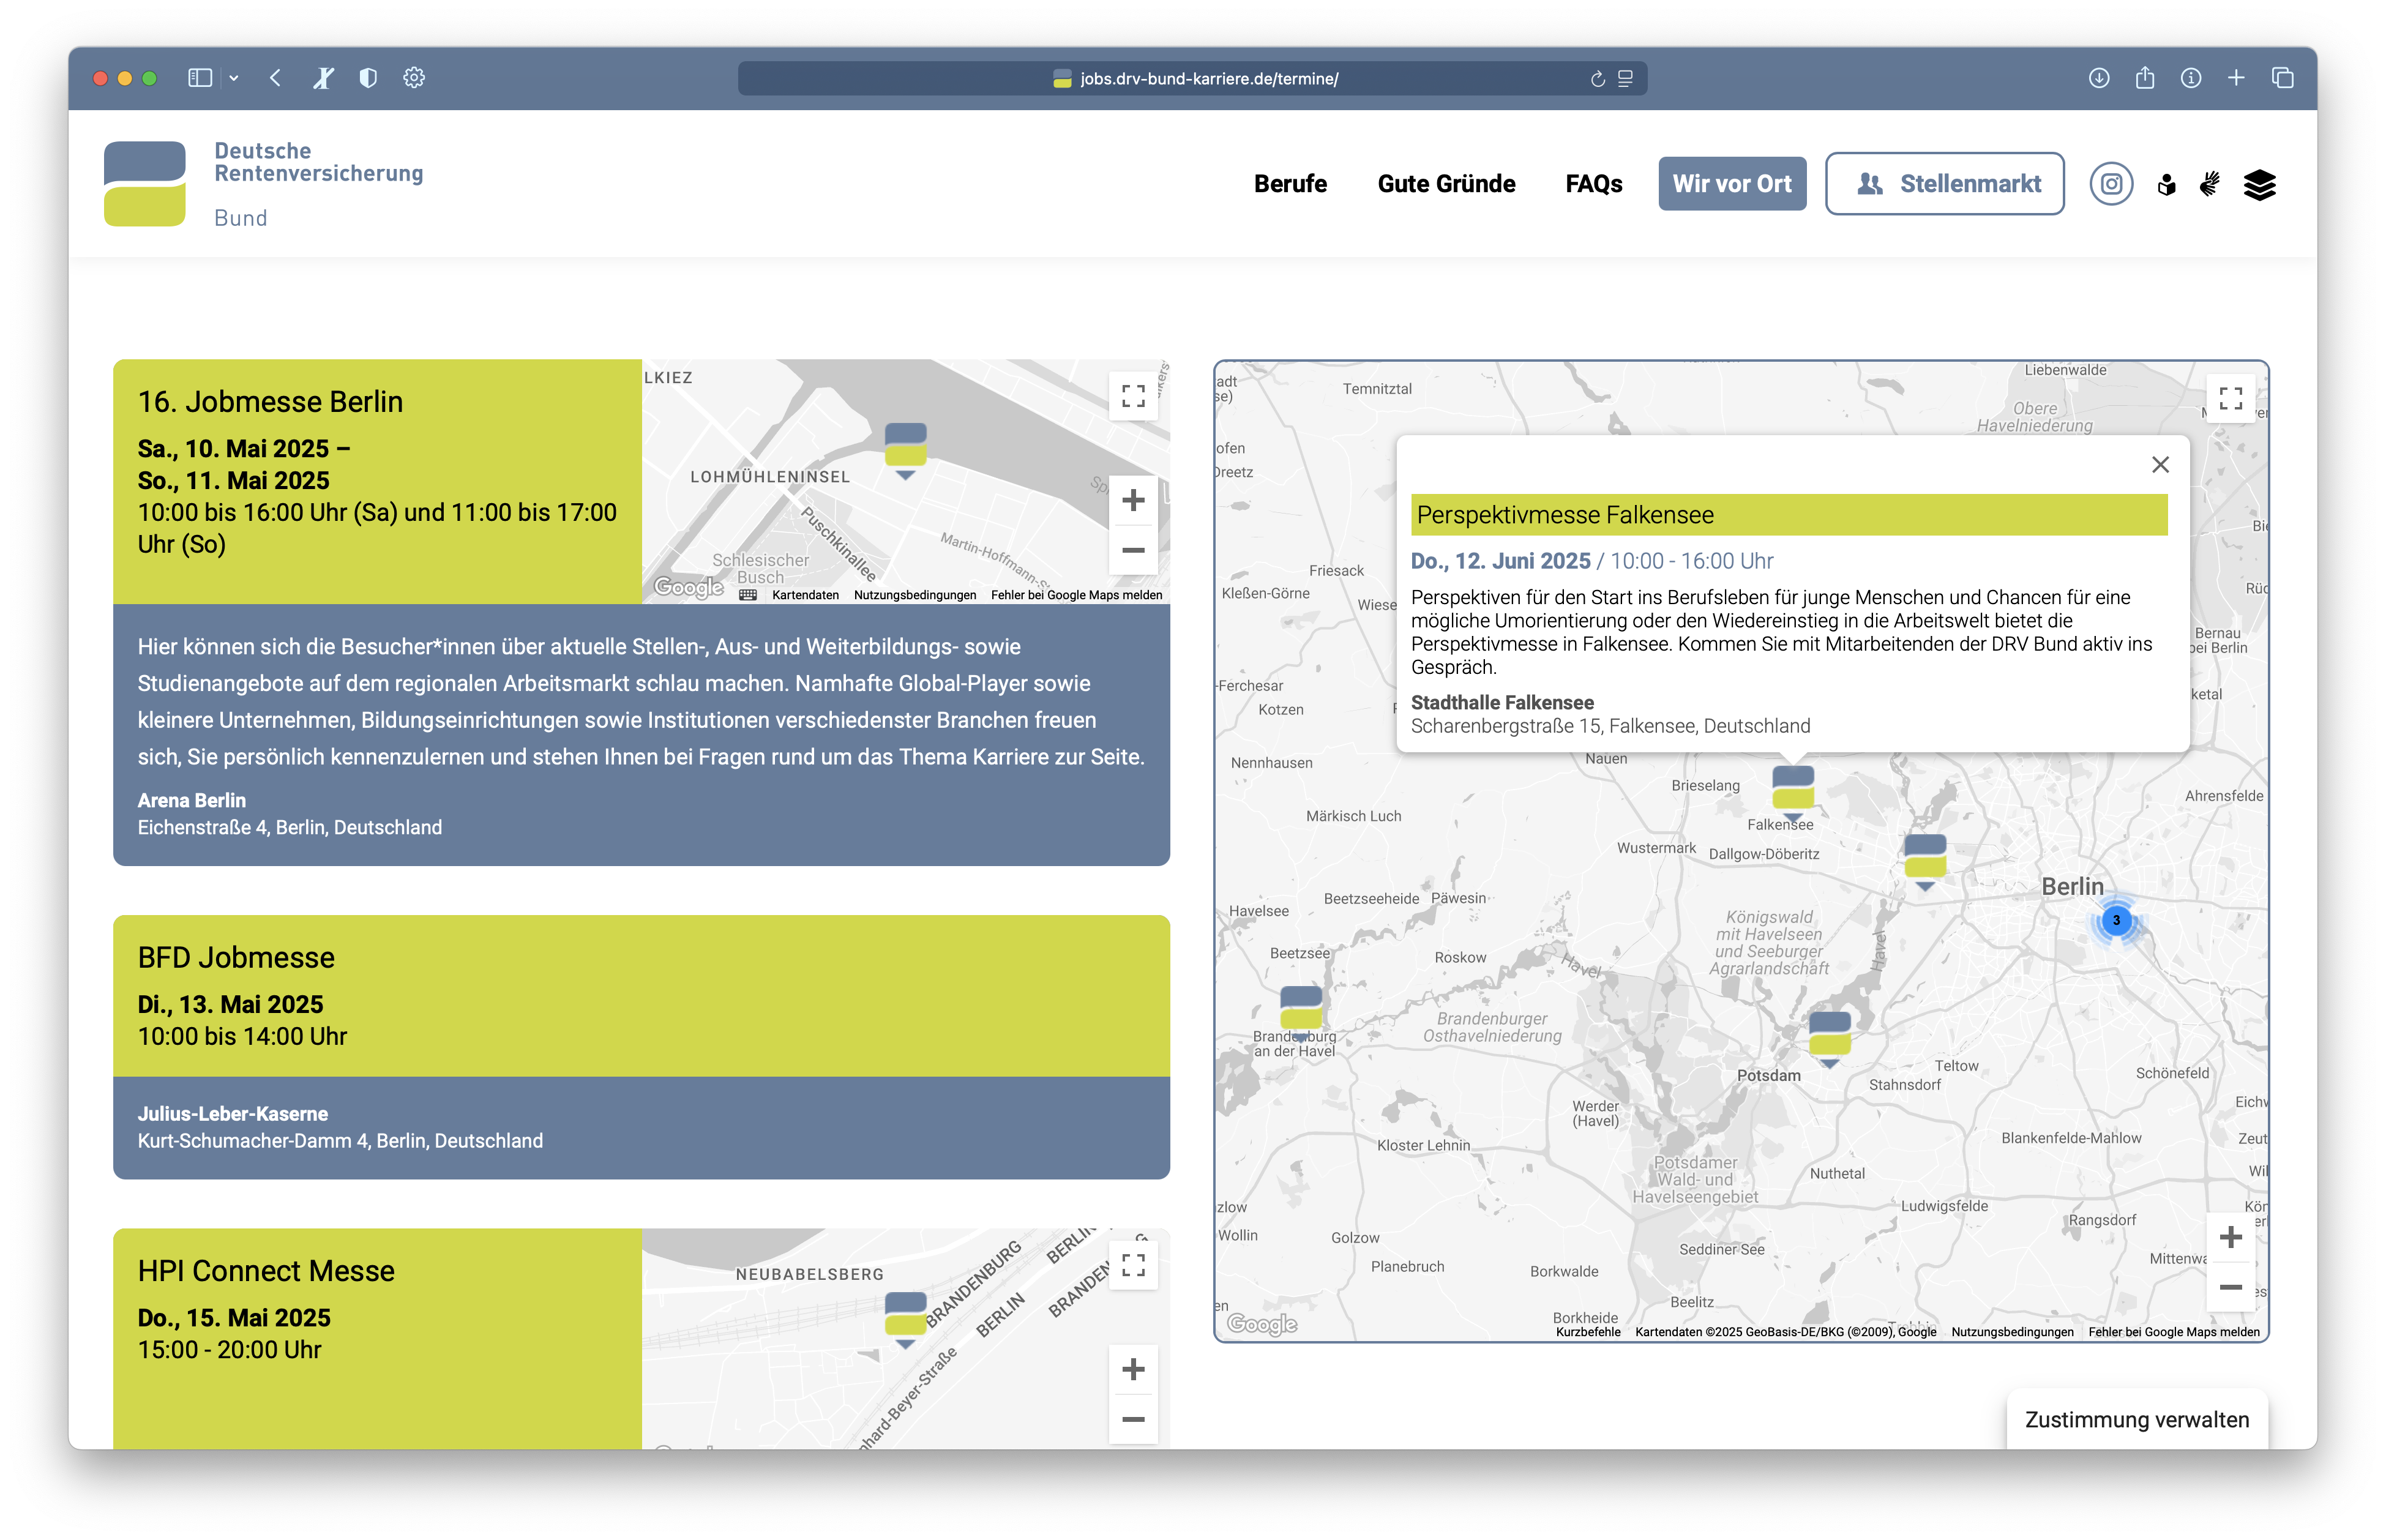Viewport: 2386px width, 1540px height.
Task: Open the FAQs menu item
Action: (1593, 184)
